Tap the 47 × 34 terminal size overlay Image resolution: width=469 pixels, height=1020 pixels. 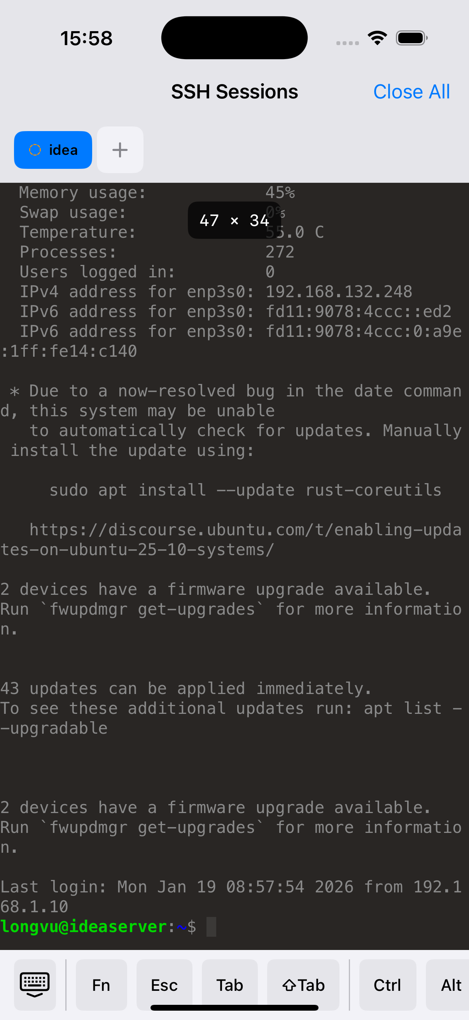[x=234, y=221]
